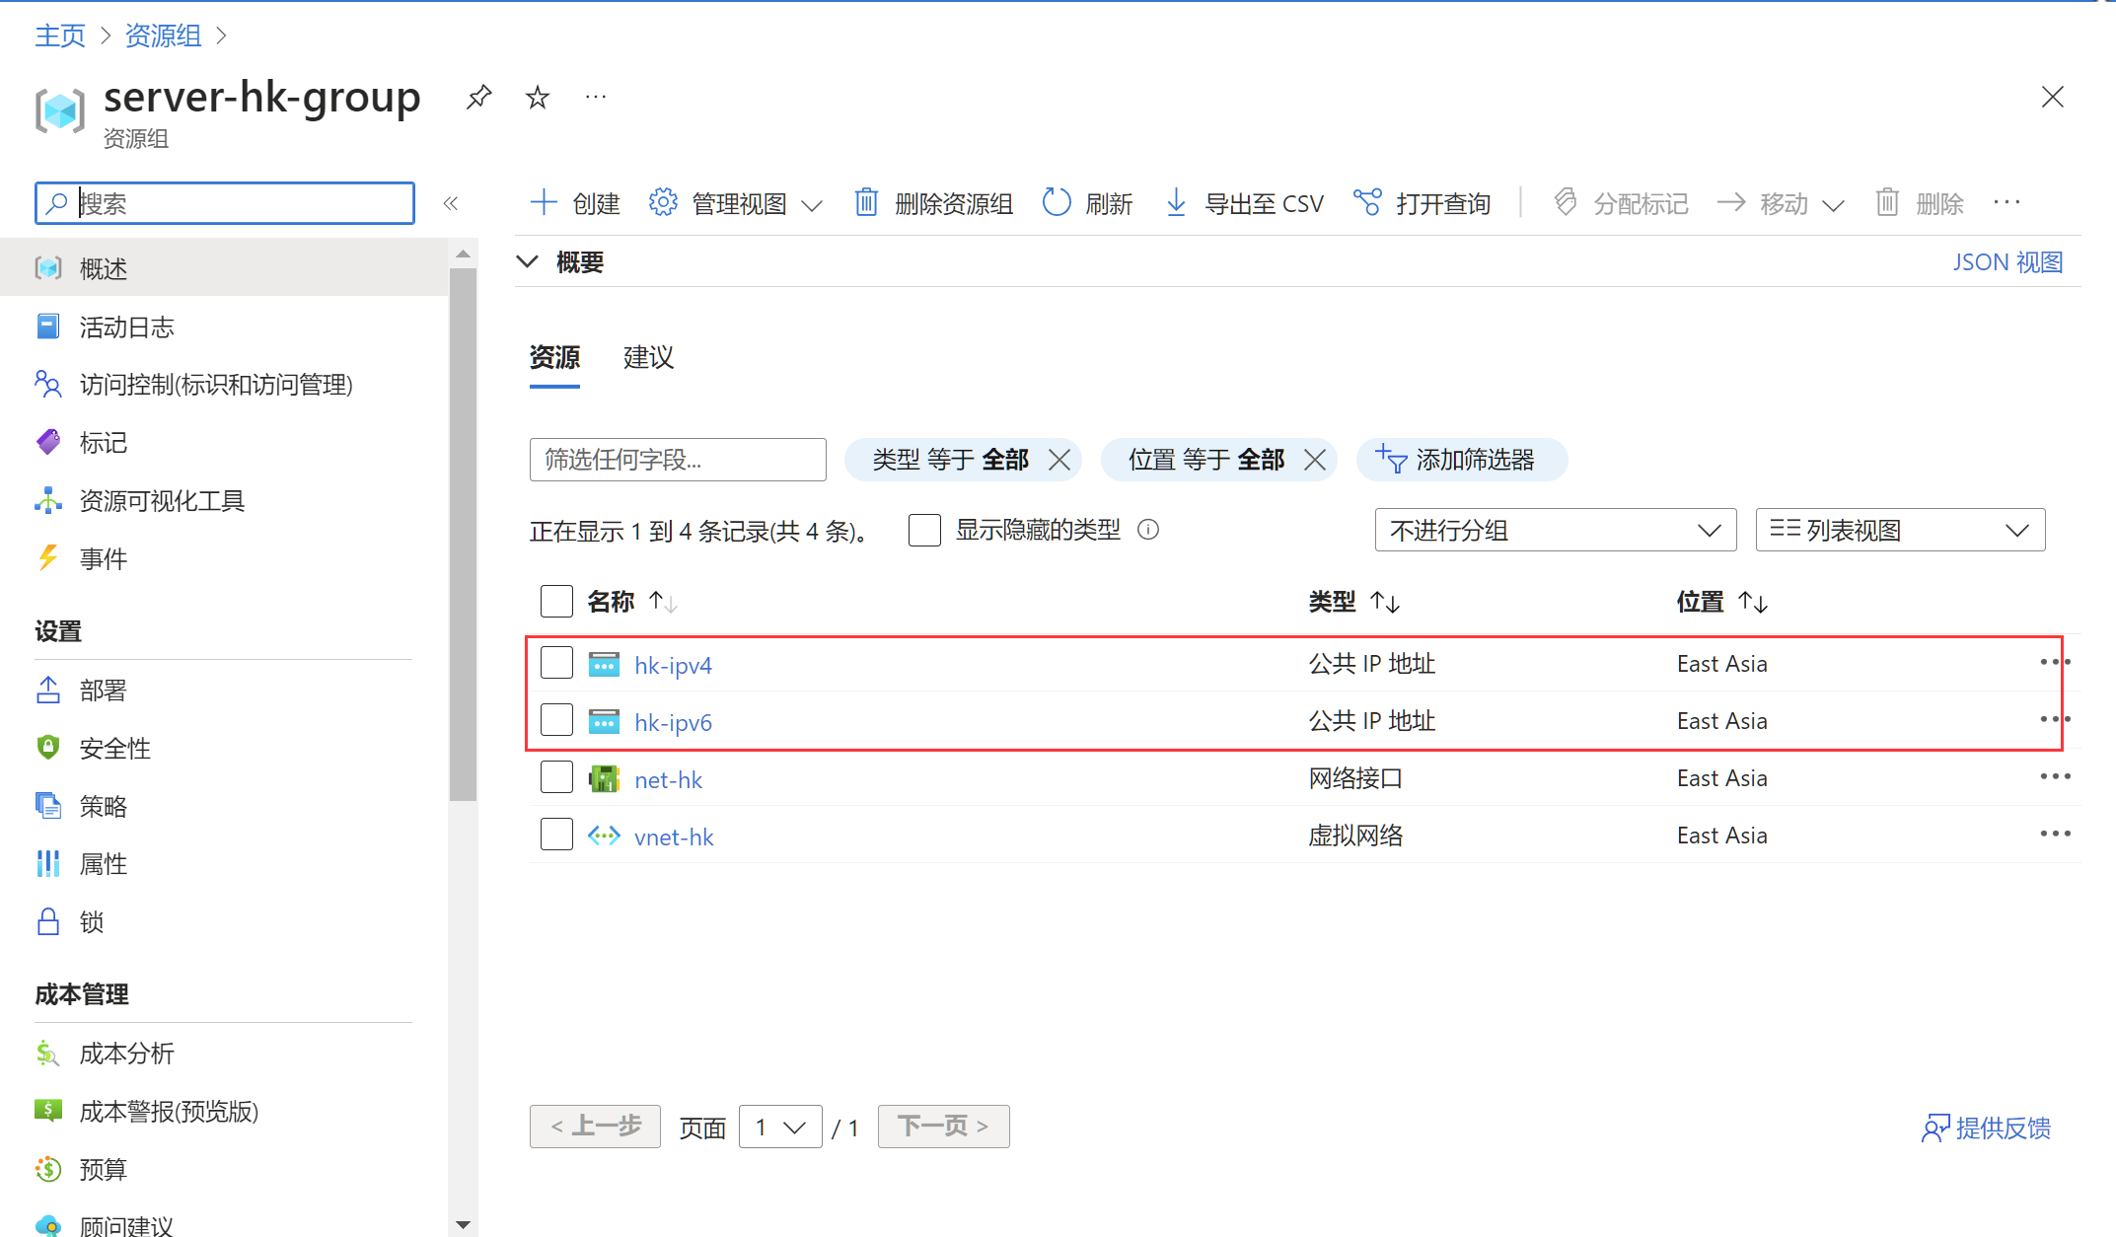Open the info icon beside 显示隐藏的类型
Image resolution: width=2116 pixels, height=1237 pixels.
pyautogui.click(x=1148, y=530)
